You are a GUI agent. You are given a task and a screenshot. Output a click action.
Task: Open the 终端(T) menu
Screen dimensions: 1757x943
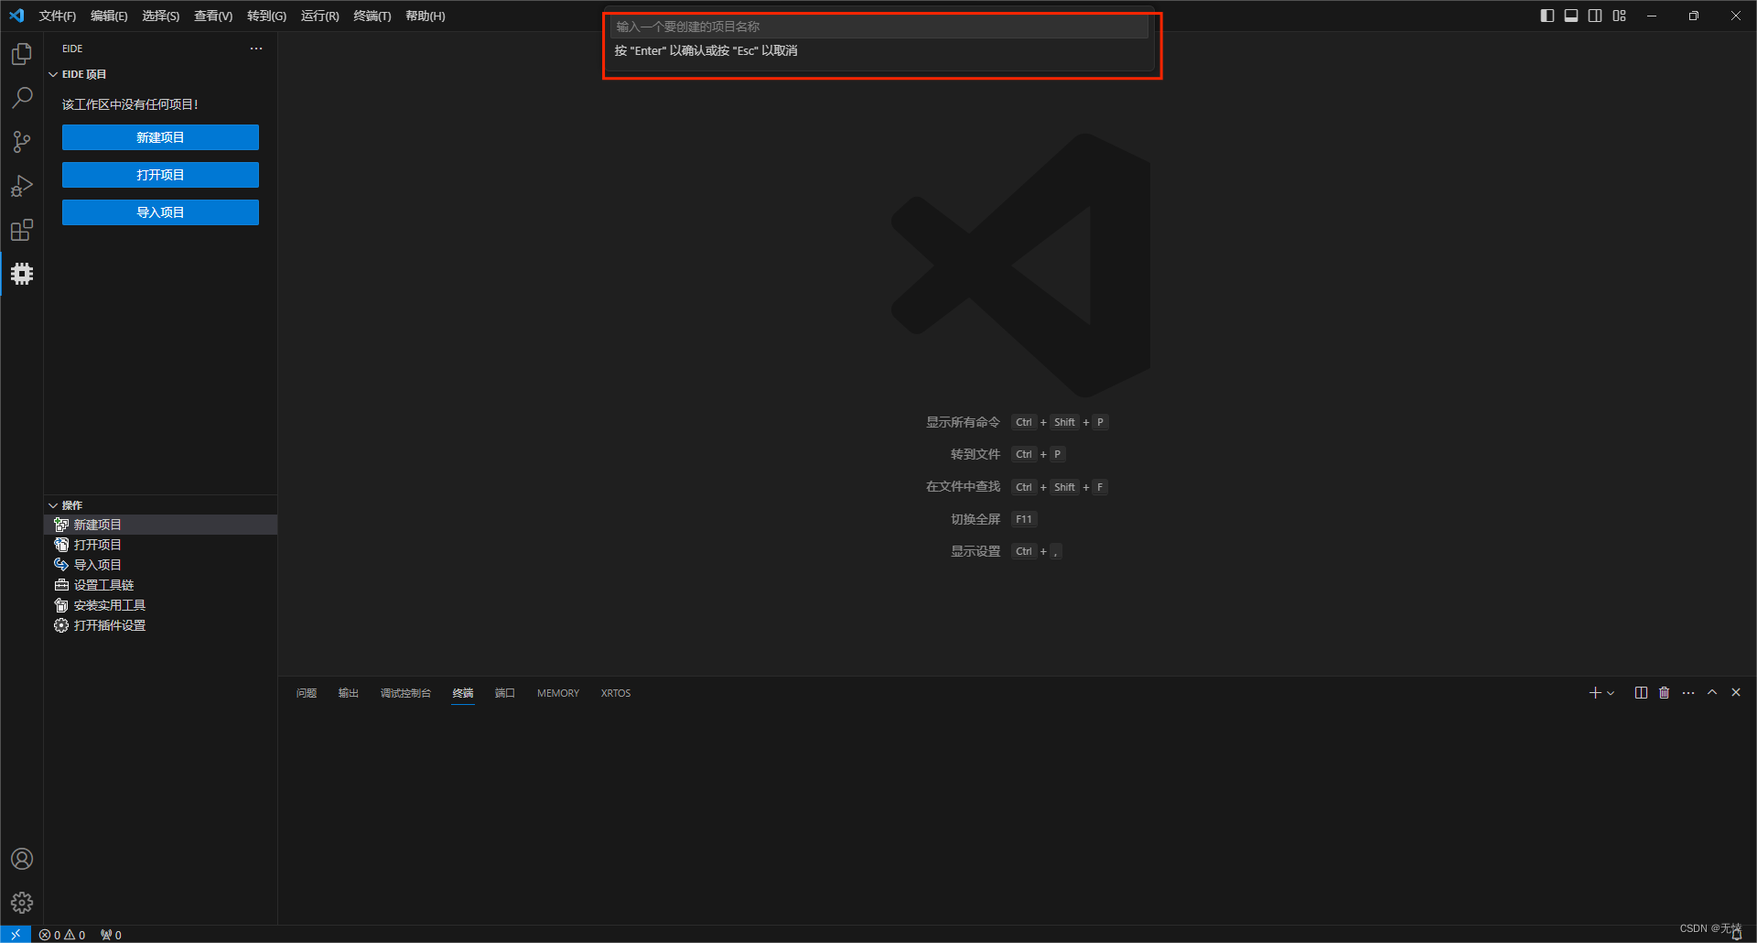click(372, 16)
